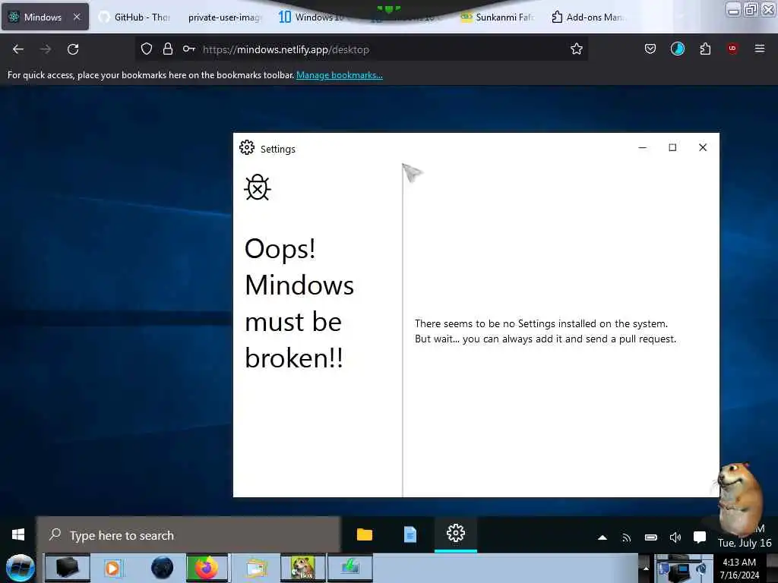Open the window folder app on host taskbar
The image size is (778, 583).
click(256, 568)
